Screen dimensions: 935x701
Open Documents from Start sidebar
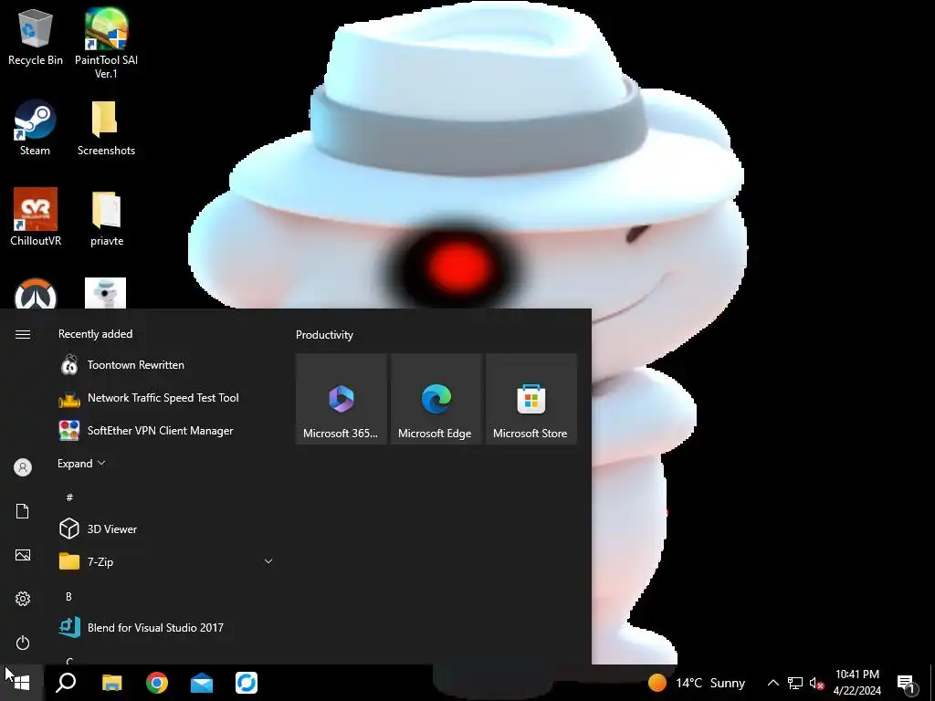(x=23, y=511)
